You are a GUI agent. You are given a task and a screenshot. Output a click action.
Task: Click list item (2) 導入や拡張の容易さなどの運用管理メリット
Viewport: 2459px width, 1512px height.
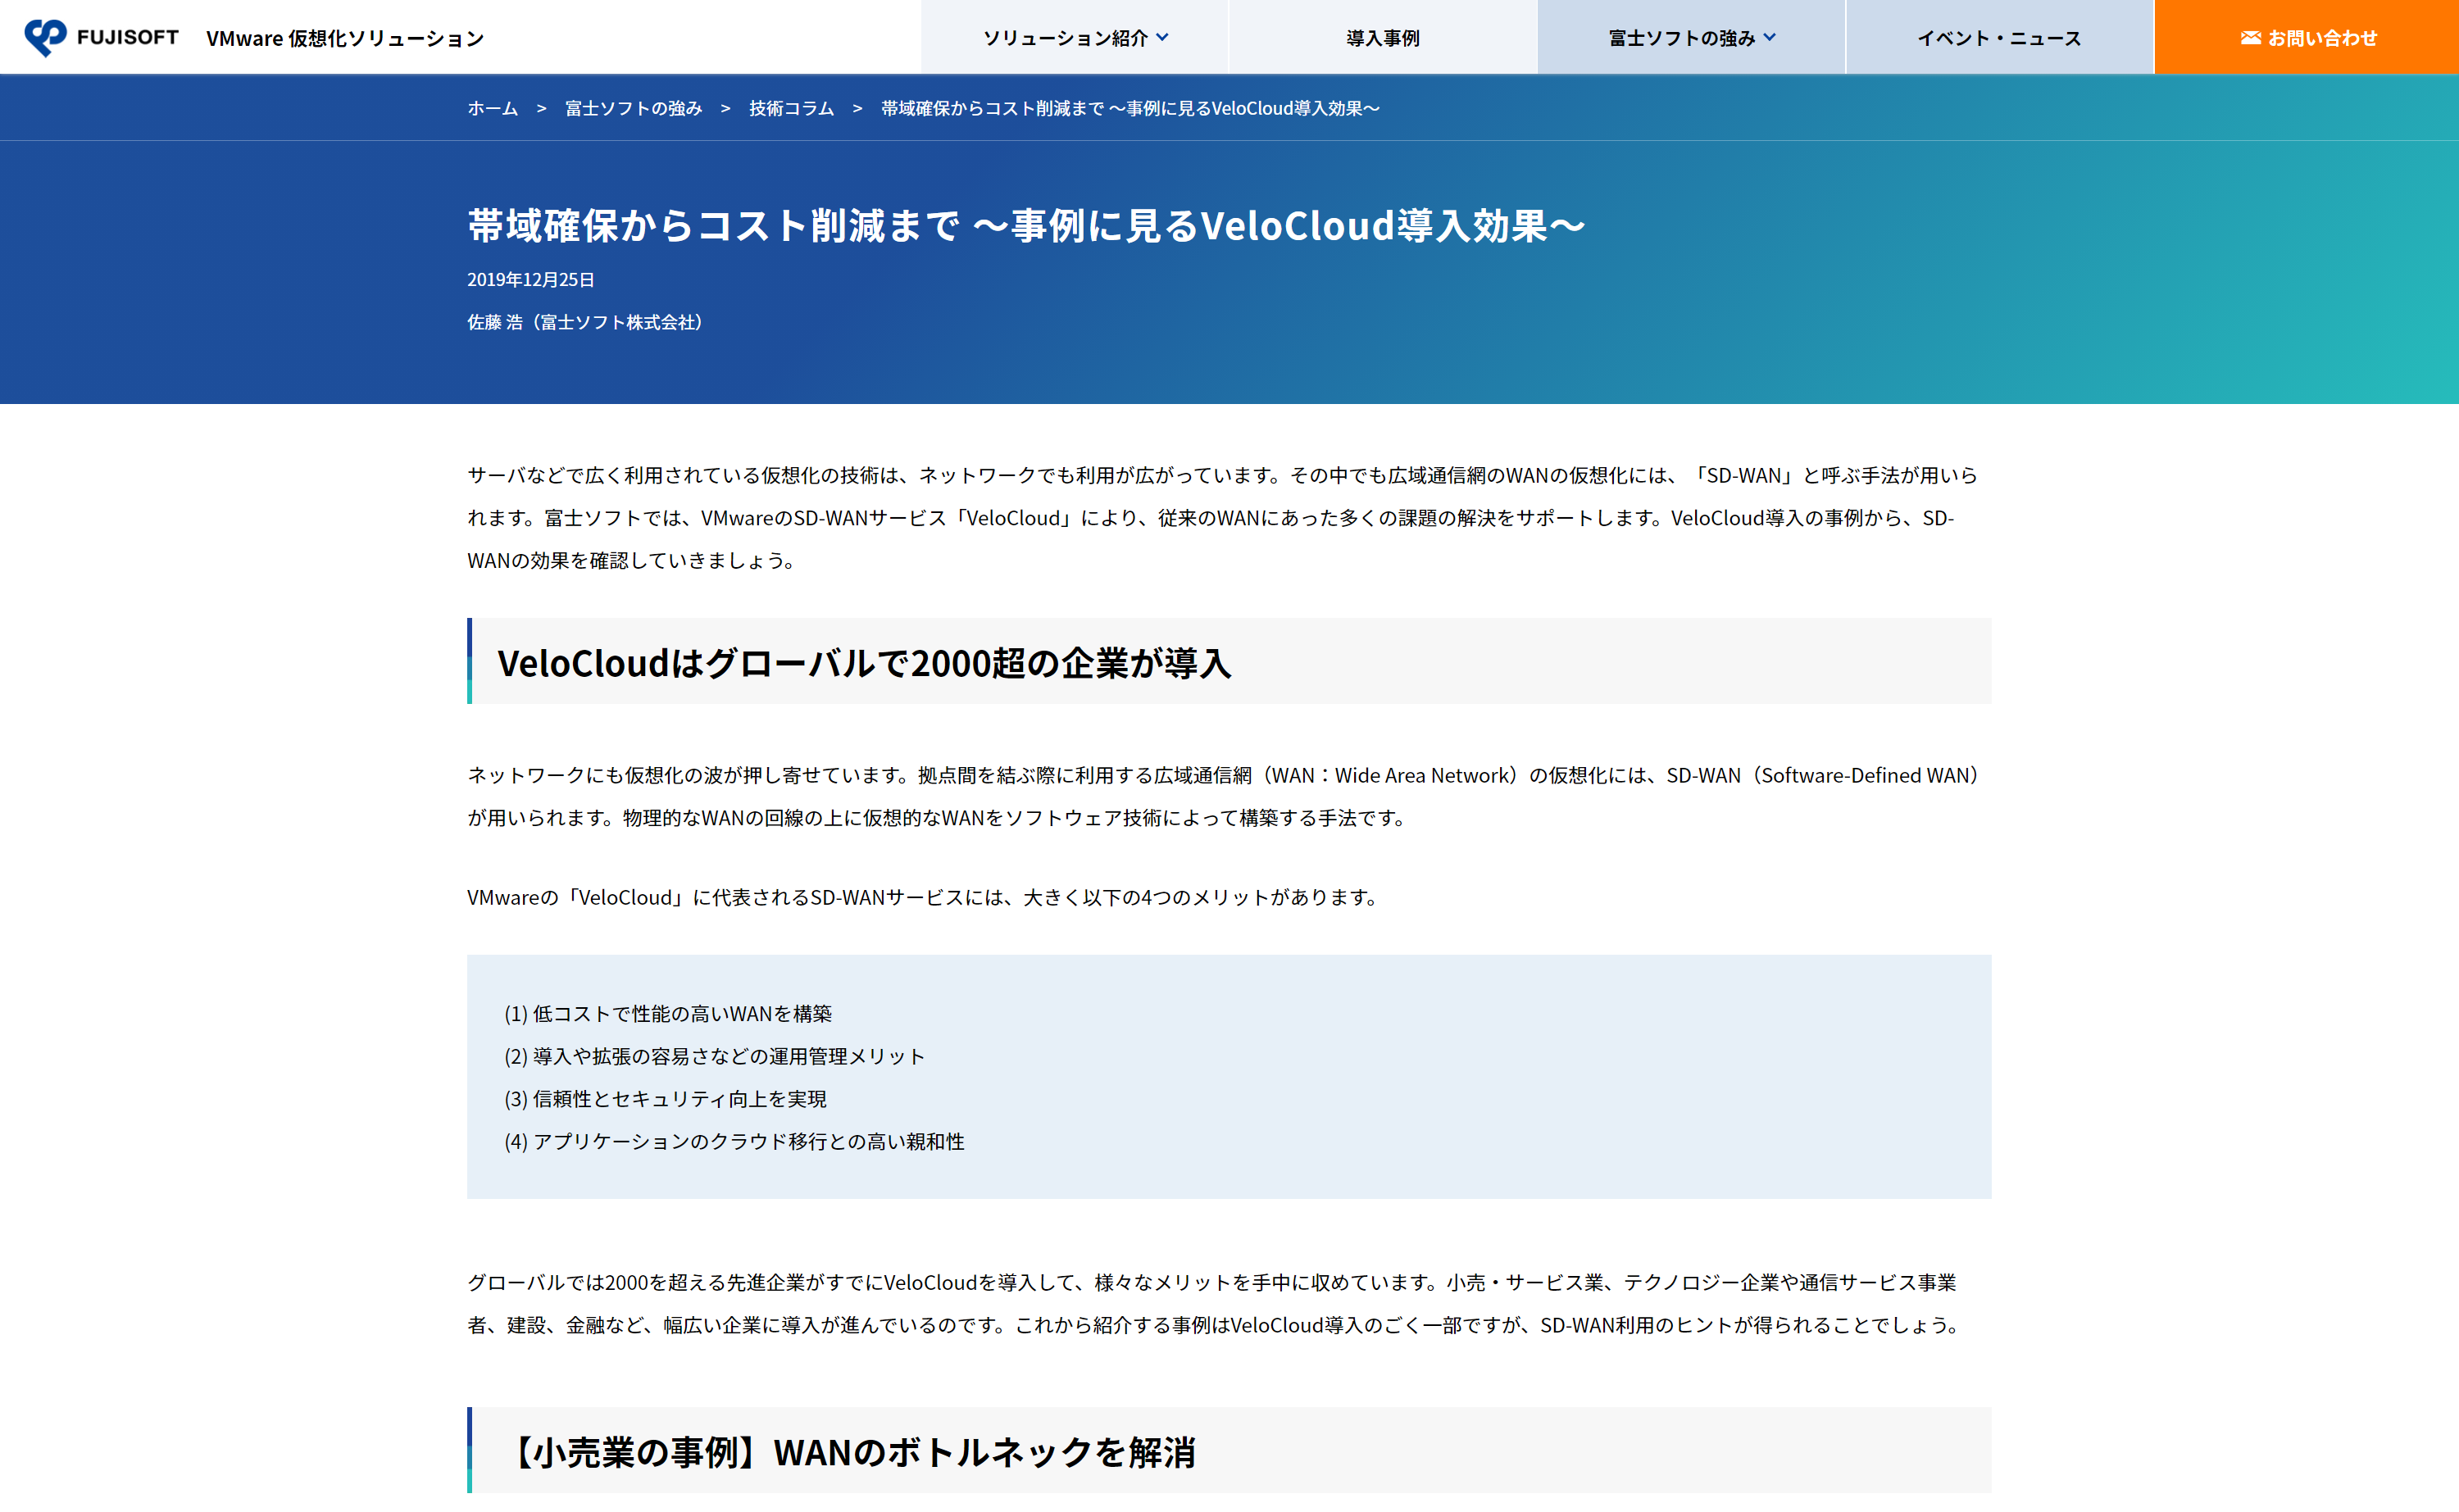pos(715,1056)
